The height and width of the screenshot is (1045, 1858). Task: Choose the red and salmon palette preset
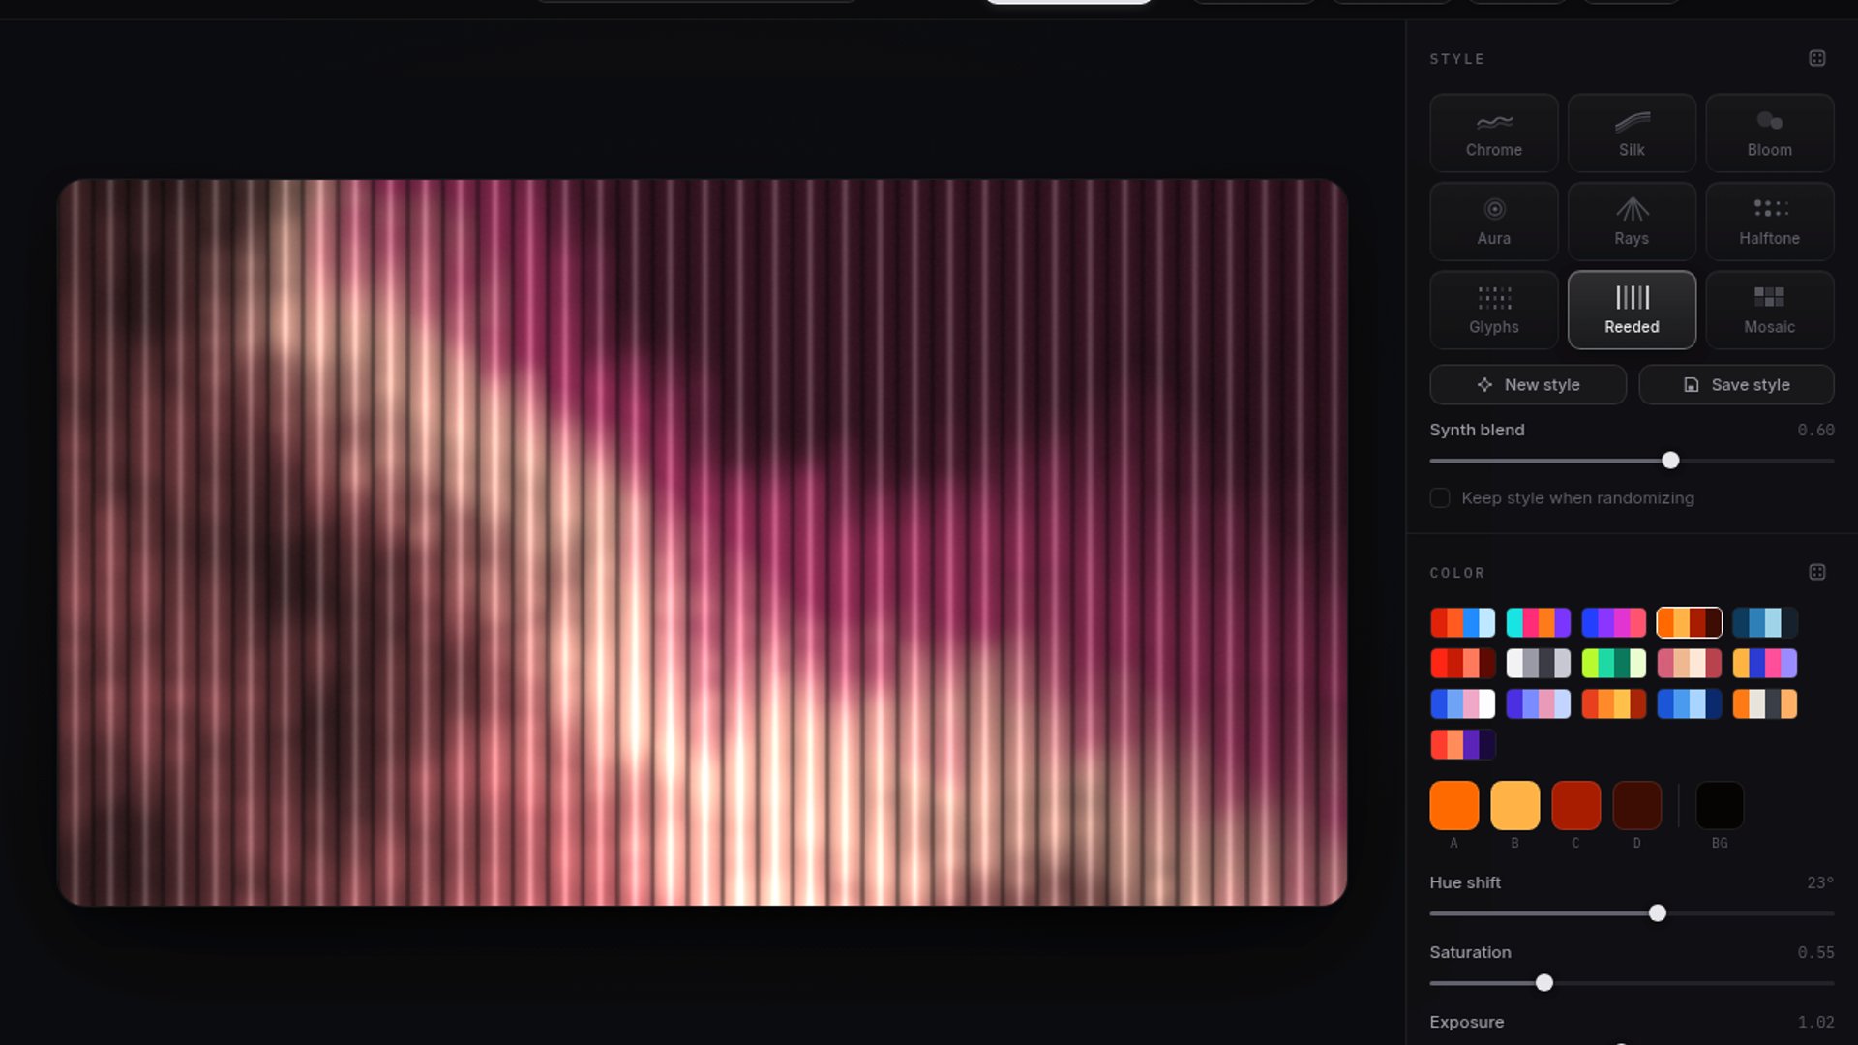point(1462,663)
